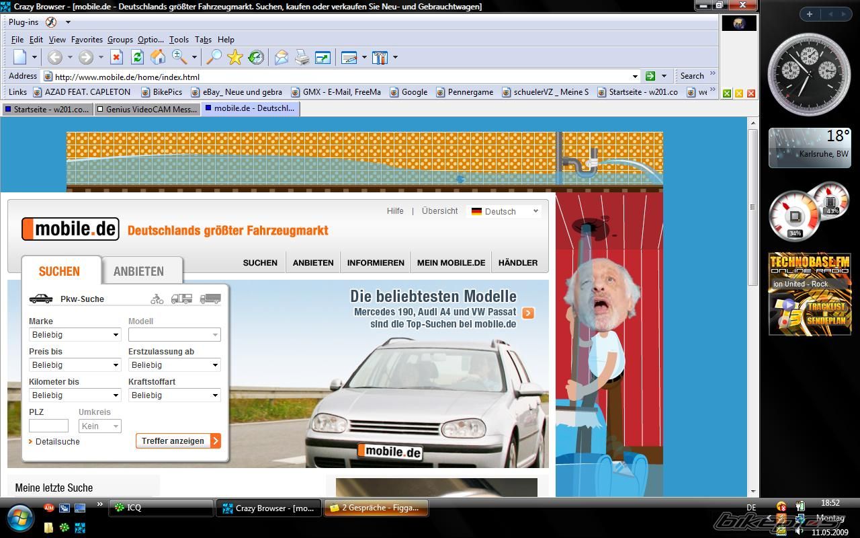860x538 pixels.
Task: Click the green X tab control button
Action: 726,93
